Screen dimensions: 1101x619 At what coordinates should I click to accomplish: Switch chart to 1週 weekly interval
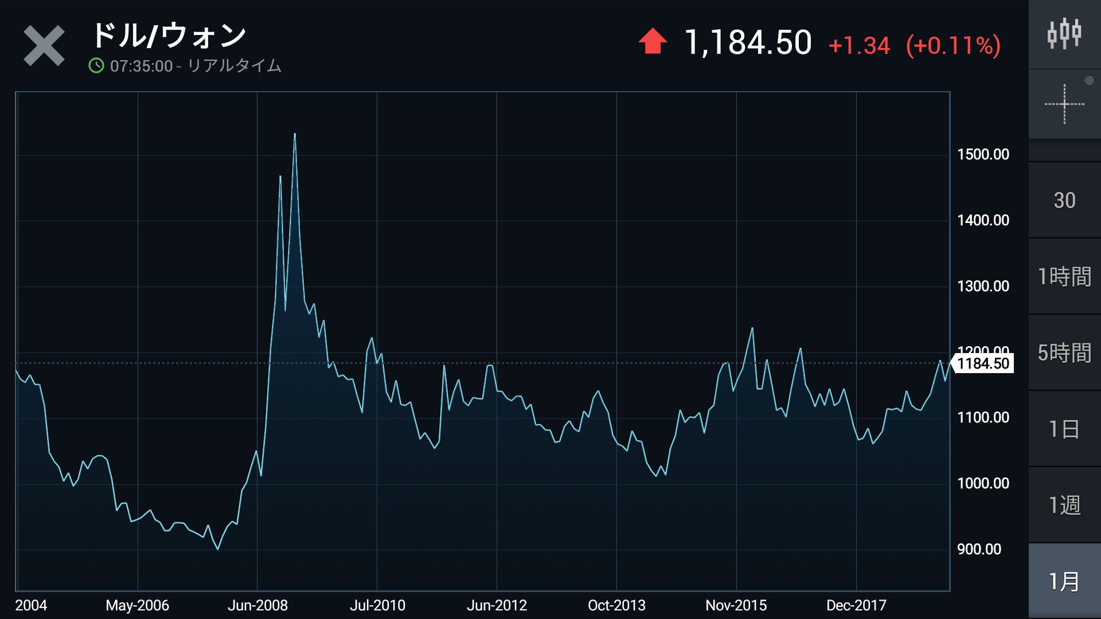(1064, 505)
